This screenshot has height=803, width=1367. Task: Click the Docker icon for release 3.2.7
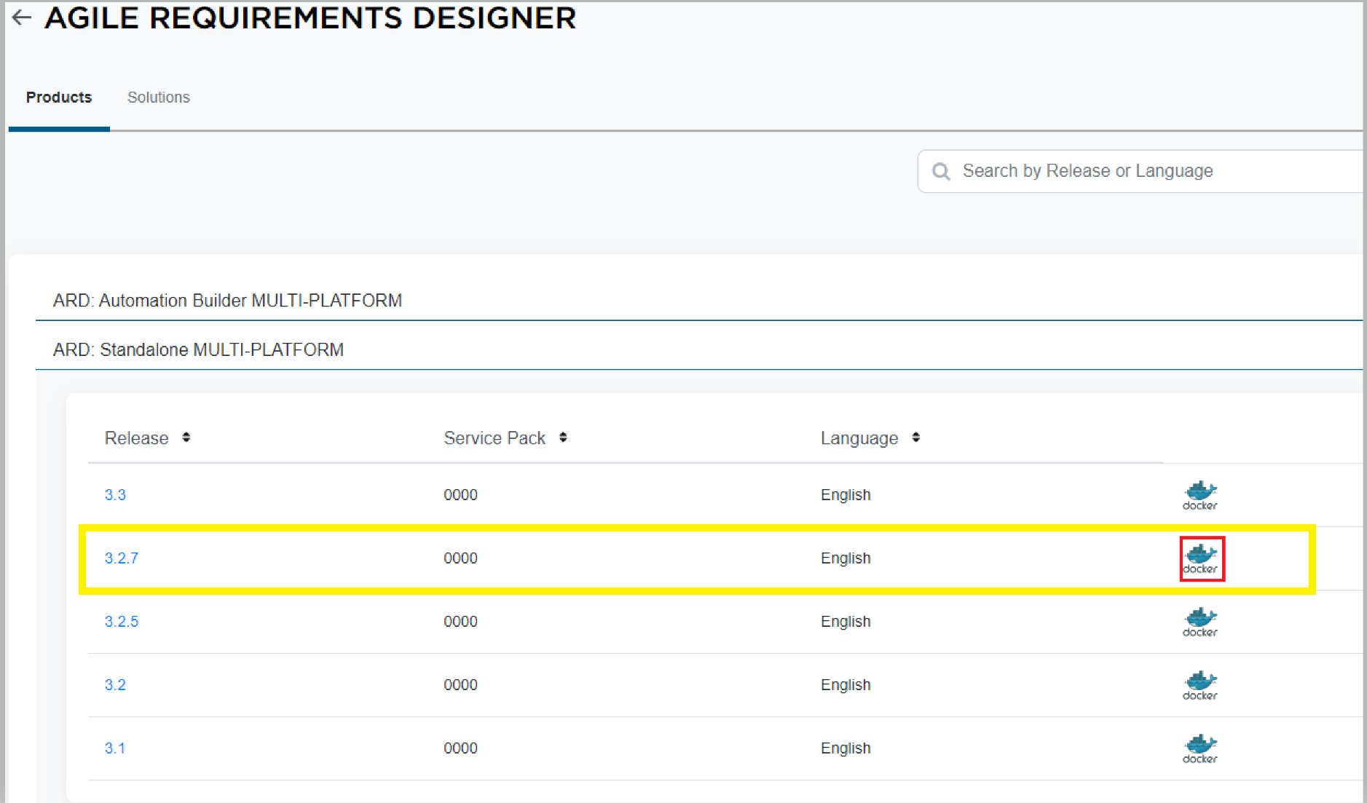click(1201, 558)
